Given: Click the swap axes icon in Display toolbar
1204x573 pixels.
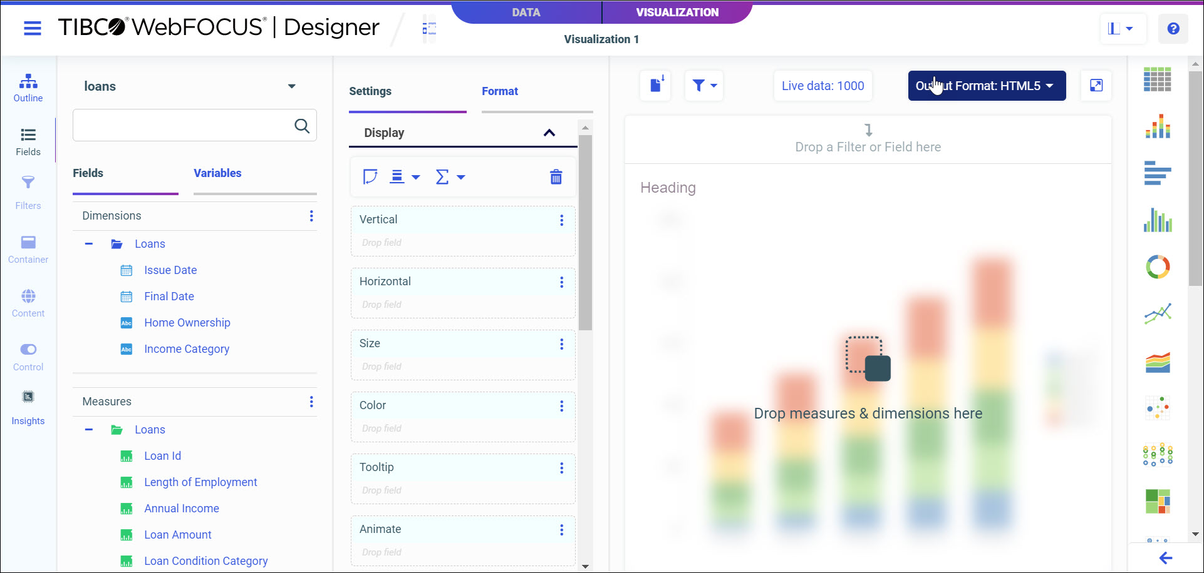Looking at the screenshot, I should point(370,177).
